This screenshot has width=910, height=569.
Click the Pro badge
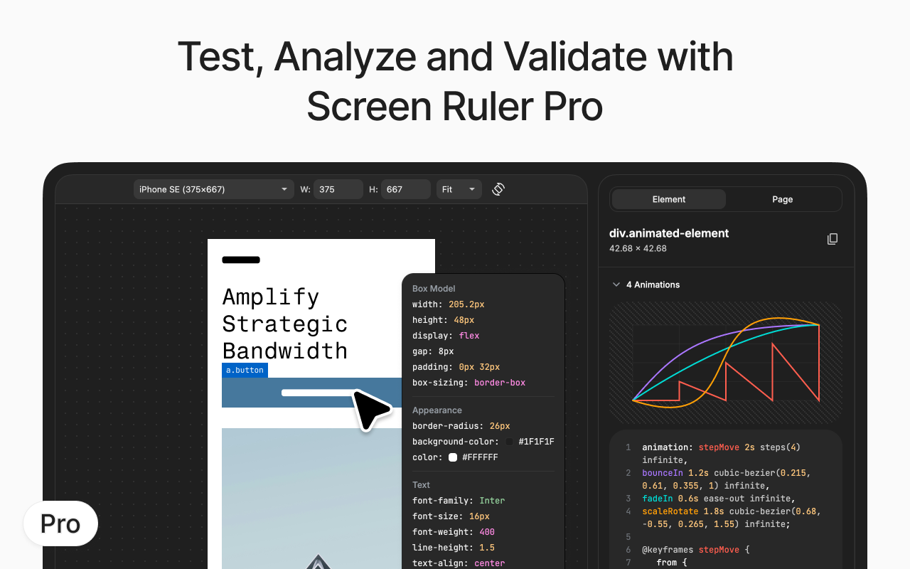point(60,523)
